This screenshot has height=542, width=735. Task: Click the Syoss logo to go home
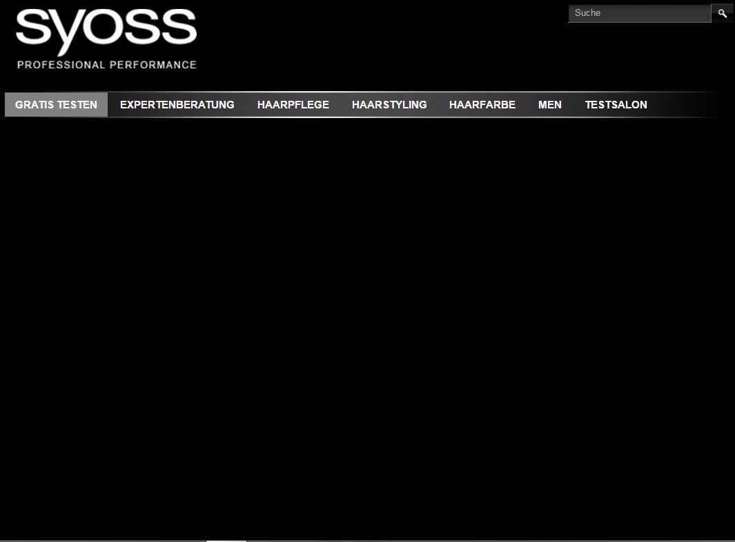106,39
